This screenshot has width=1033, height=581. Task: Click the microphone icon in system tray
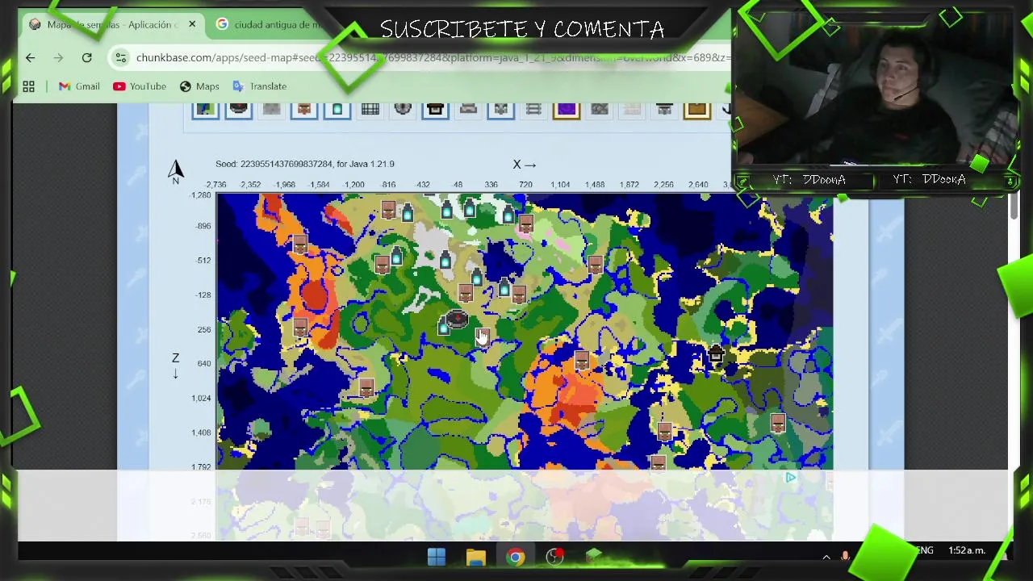tap(845, 557)
